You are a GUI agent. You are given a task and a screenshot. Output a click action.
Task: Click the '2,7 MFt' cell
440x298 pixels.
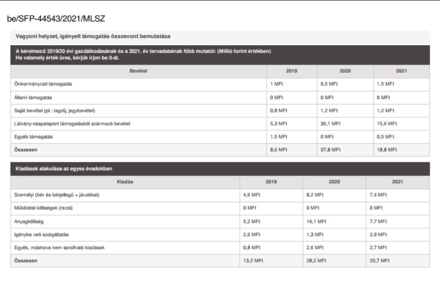(x=378, y=248)
